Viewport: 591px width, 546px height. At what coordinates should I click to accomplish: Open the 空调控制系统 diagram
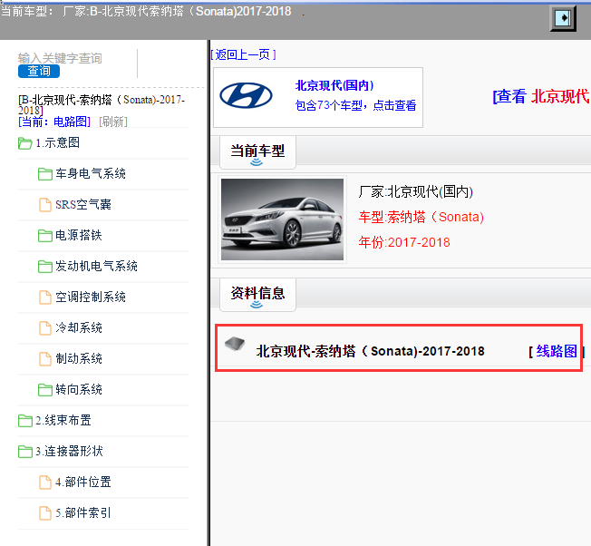click(x=91, y=297)
